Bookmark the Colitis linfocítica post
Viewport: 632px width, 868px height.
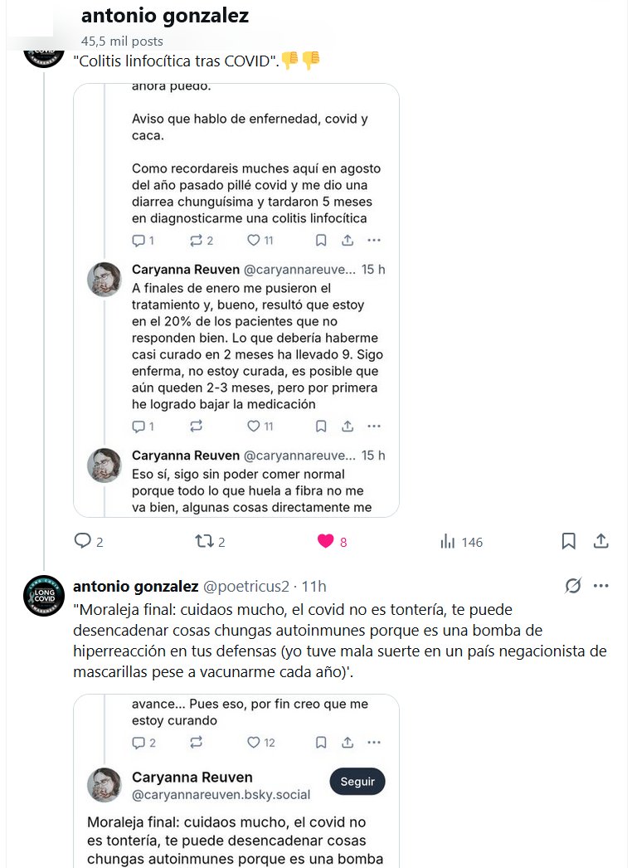click(x=569, y=541)
